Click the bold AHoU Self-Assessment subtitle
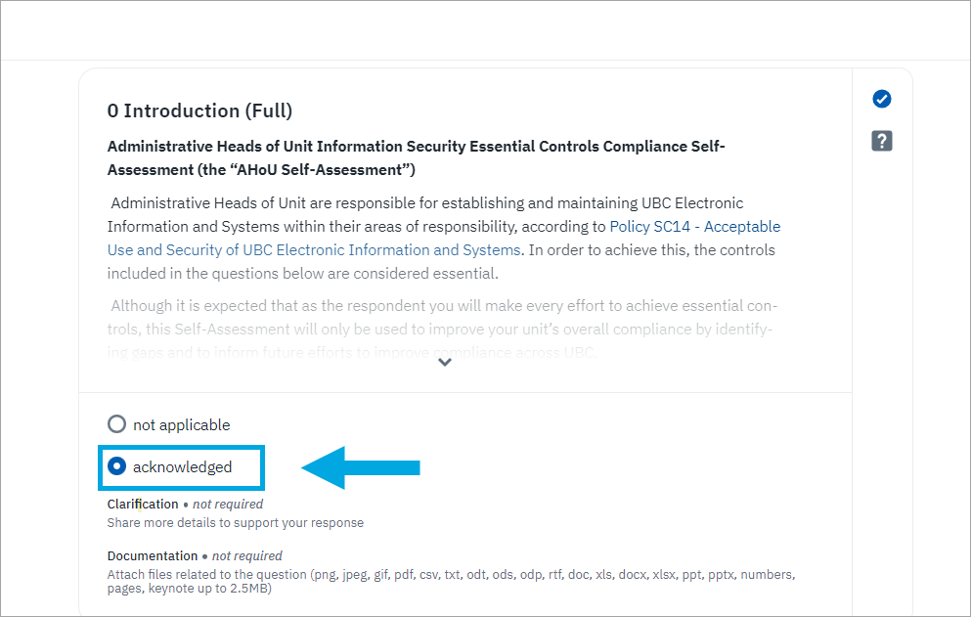 (416, 157)
